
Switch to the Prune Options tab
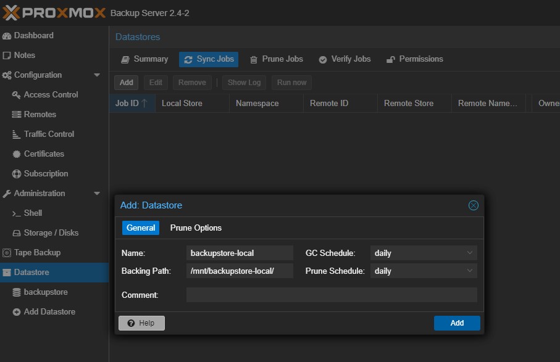click(x=196, y=228)
